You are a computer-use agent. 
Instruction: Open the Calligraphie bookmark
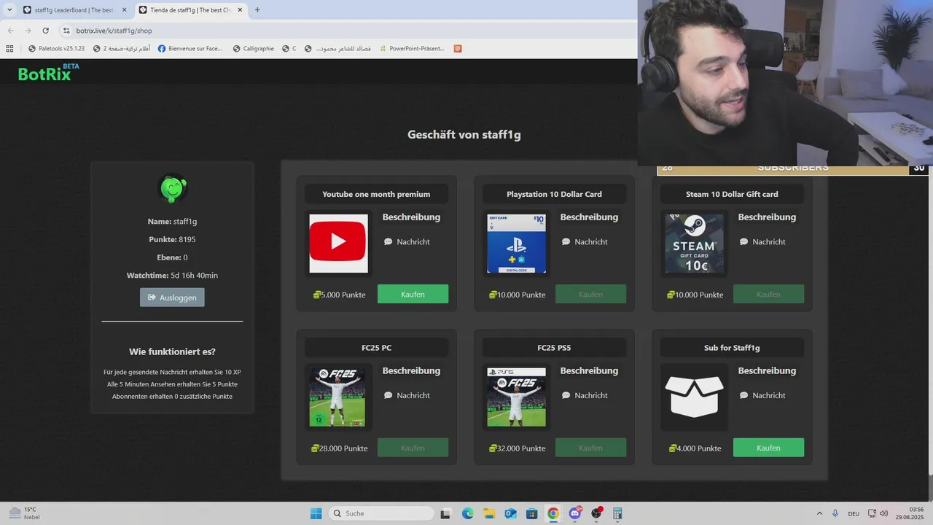[254, 49]
